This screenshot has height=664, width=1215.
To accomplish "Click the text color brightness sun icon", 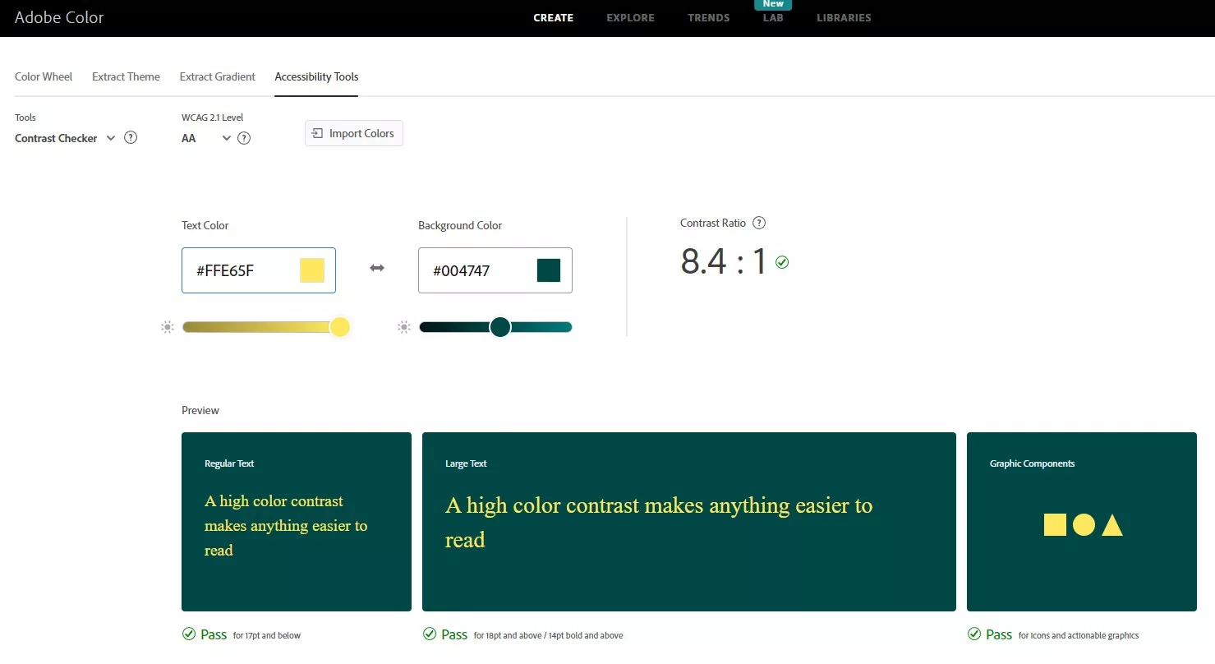I will click(x=168, y=327).
